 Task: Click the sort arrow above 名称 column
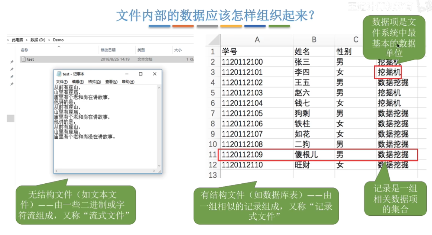(59, 47)
